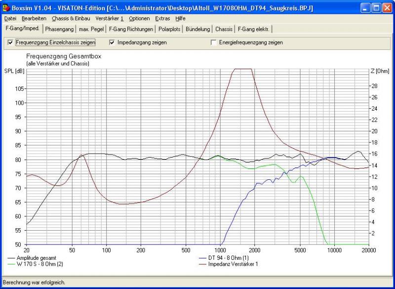
Task: Select the F-Gang elektr. tab
Action: click(x=254, y=29)
